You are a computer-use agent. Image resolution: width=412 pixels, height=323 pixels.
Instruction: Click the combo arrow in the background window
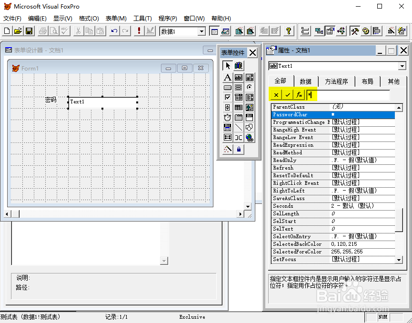point(164,261)
